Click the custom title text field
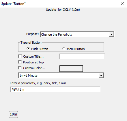This screenshot has height=121, width=127. coord(82,56)
